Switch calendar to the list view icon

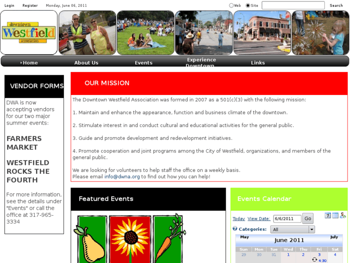[x=335, y=216]
